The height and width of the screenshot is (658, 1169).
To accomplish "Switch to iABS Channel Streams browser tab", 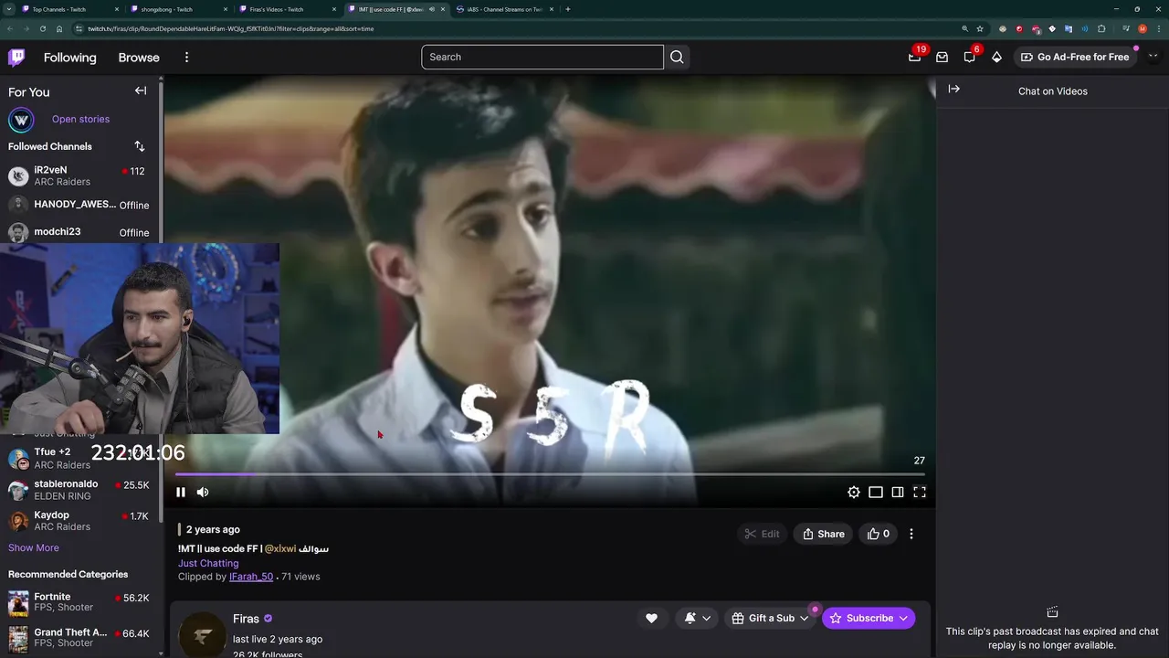I will tap(505, 9).
